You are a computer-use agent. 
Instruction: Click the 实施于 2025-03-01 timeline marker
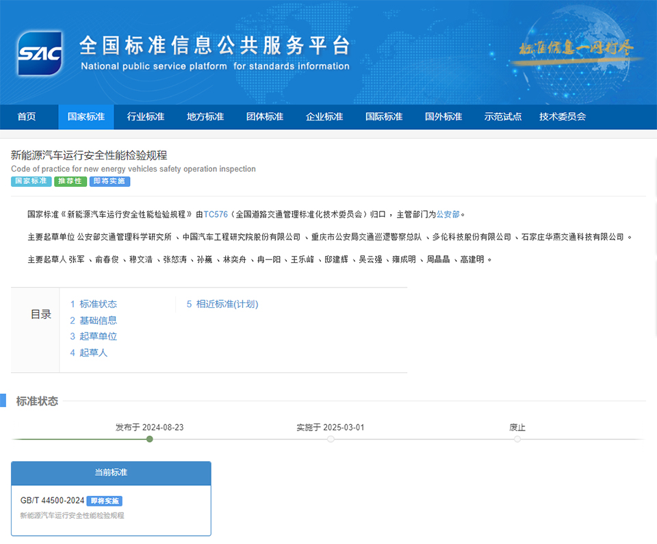click(331, 439)
